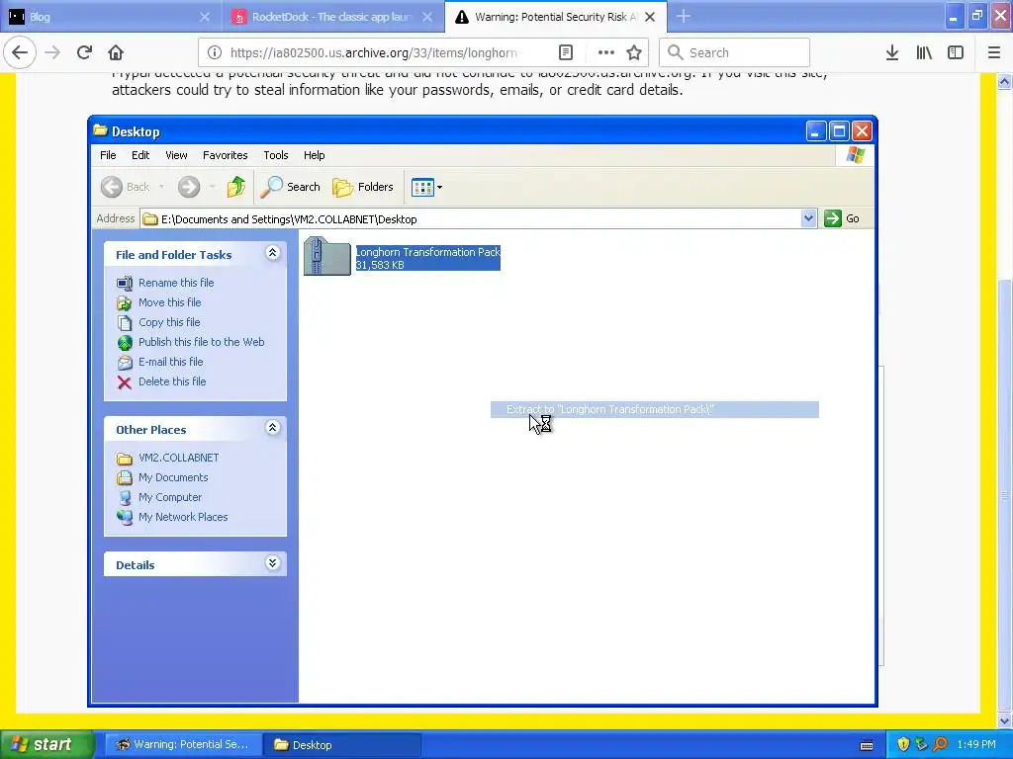1013x759 pixels.
Task: Collapse the File and Folder Tasks panel
Action: point(273,253)
